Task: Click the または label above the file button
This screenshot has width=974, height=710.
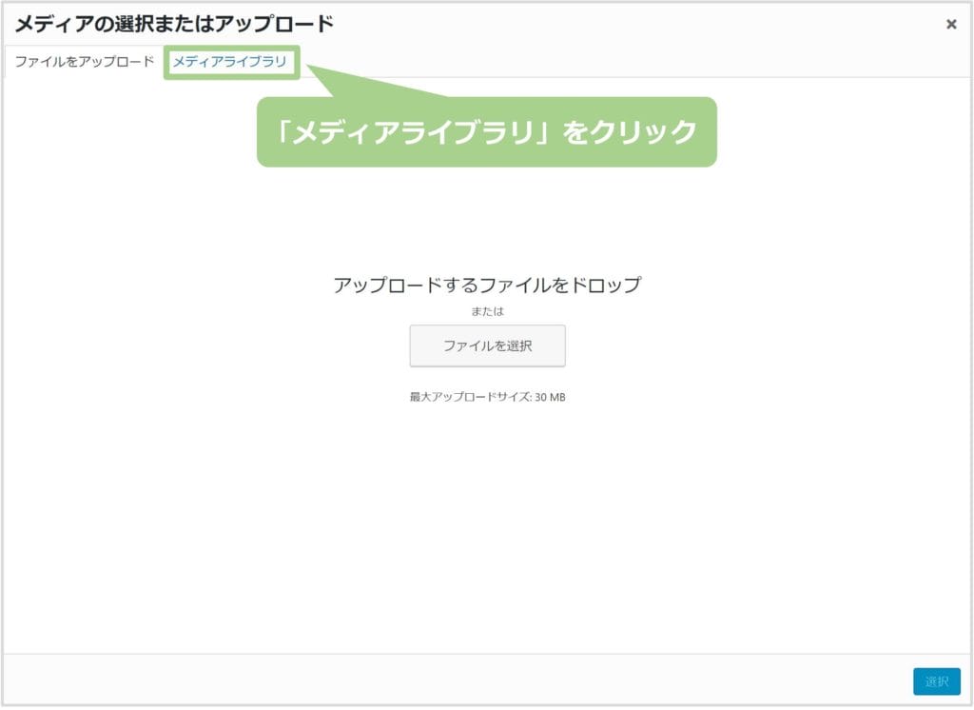Action: pos(487,311)
